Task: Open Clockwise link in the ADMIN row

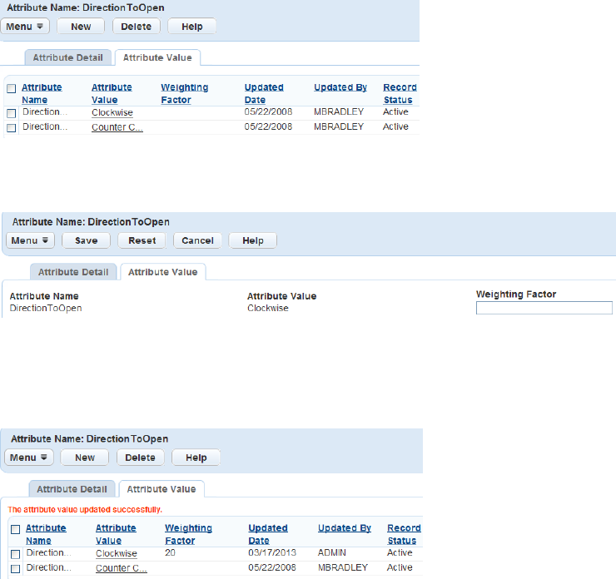Action: 117,553
